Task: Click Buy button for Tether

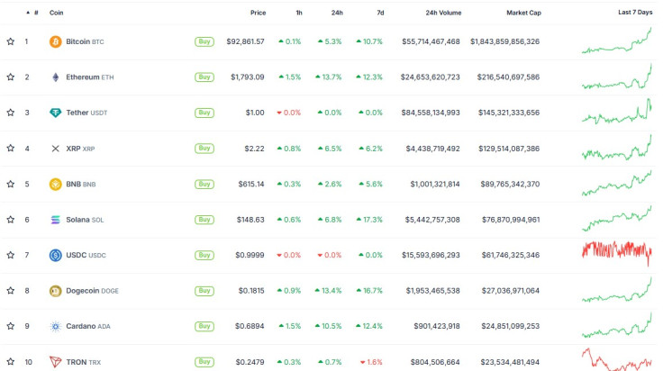Action: [x=204, y=113]
